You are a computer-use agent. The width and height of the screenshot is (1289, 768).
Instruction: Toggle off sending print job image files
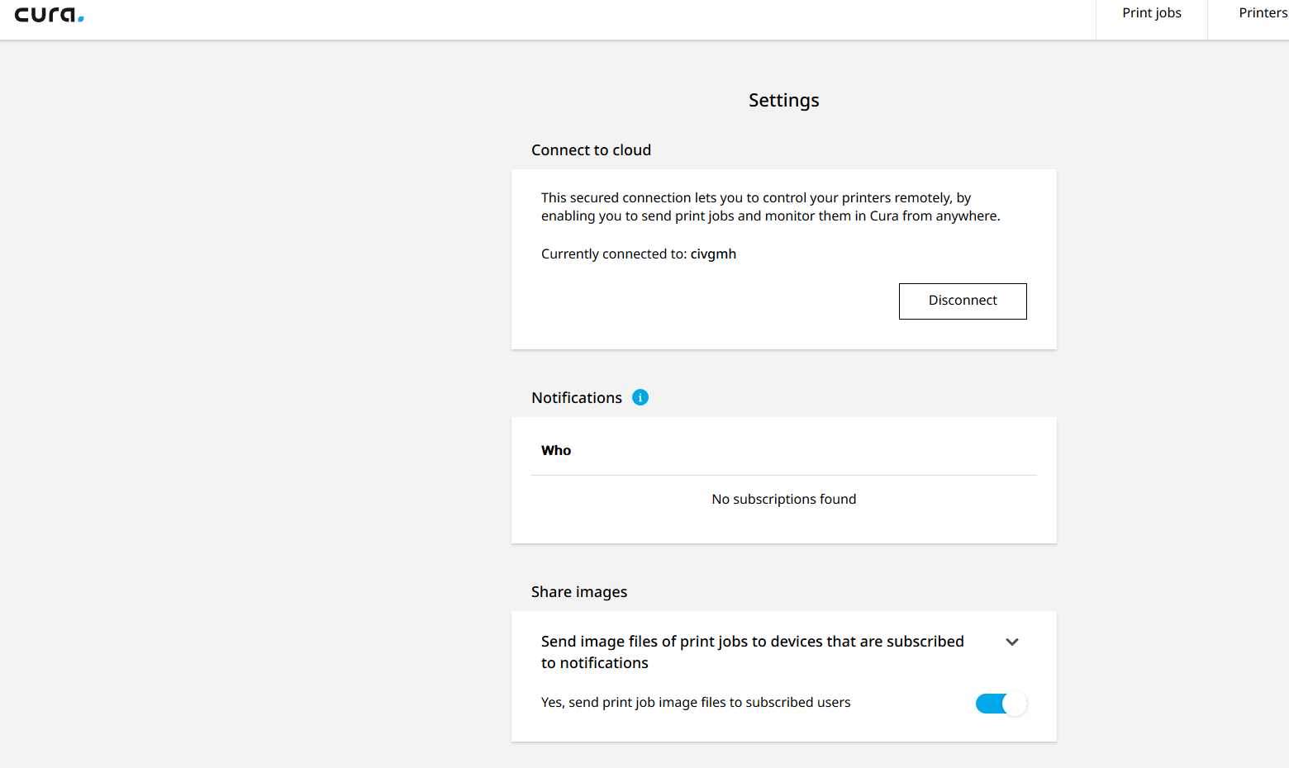[x=1001, y=704]
